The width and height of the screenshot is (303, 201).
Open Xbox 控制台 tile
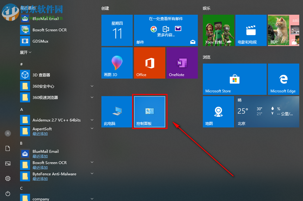coord(218,30)
